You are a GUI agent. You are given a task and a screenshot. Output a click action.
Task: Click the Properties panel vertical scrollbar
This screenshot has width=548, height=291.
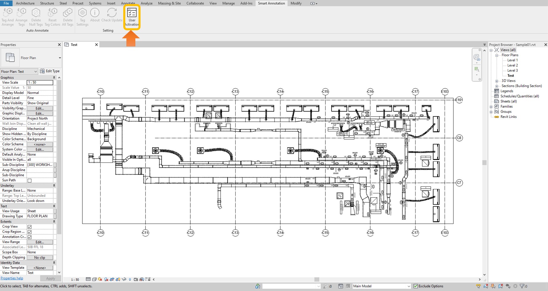pyautogui.click(x=59, y=157)
